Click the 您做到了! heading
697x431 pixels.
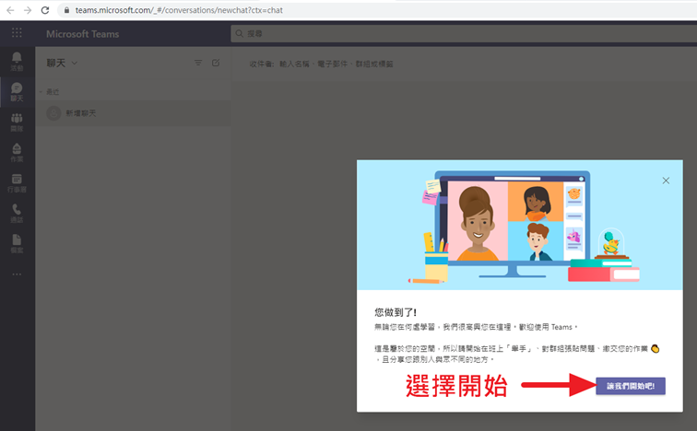[x=396, y=312]
